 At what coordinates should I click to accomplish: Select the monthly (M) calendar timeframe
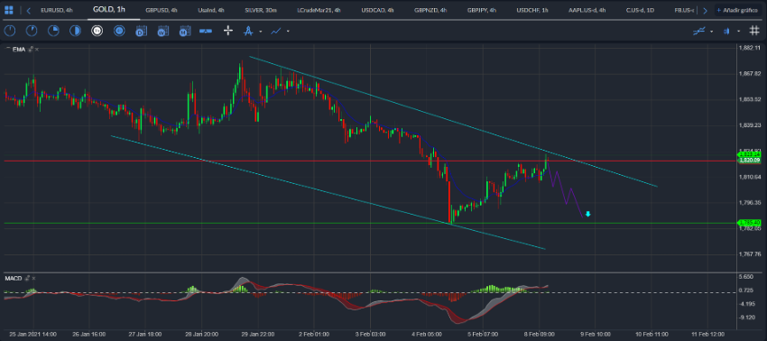(184, 32)
